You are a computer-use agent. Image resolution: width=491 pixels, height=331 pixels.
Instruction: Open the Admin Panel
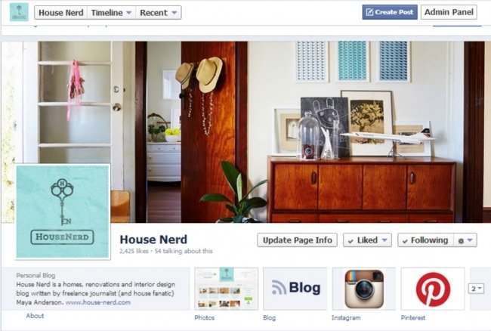point(449,12)
